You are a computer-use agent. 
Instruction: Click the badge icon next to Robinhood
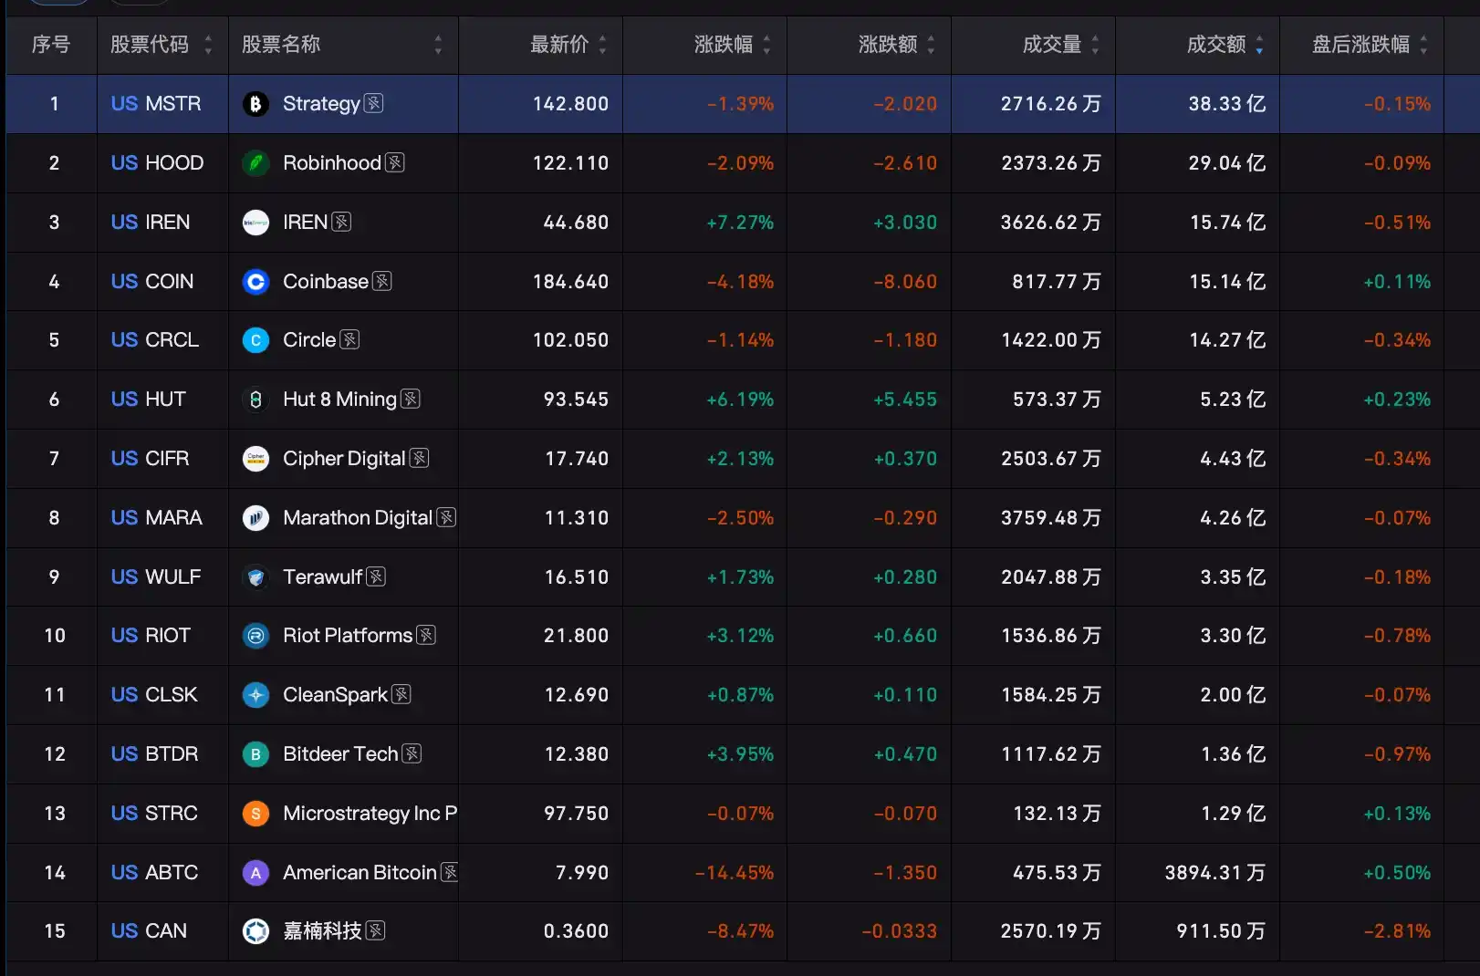click(394, 162)
